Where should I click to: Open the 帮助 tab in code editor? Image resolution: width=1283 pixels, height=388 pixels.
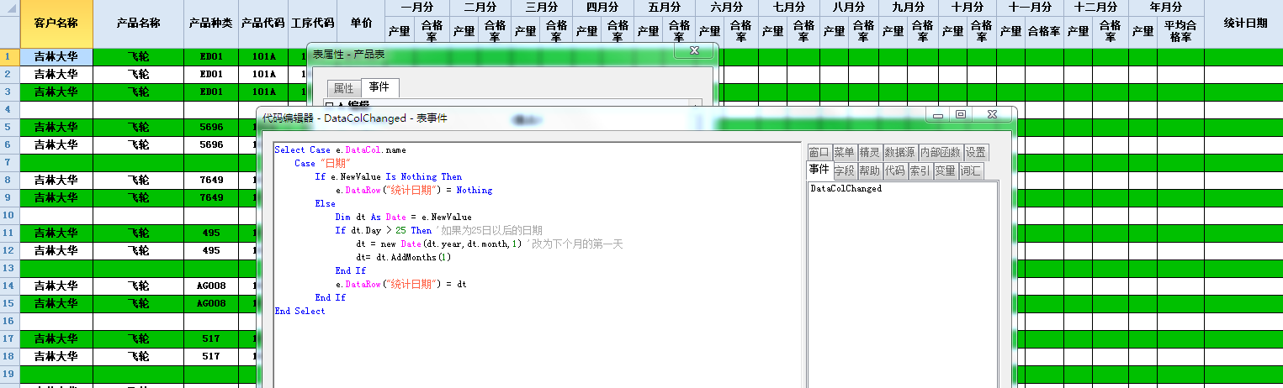pos(869,170)
